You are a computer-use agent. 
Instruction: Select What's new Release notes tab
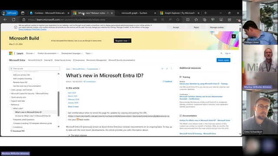[x=93, y=13]
